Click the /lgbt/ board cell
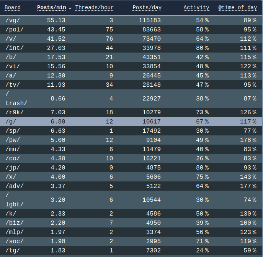Screen dimensions: 263x257 pos(15,200)
